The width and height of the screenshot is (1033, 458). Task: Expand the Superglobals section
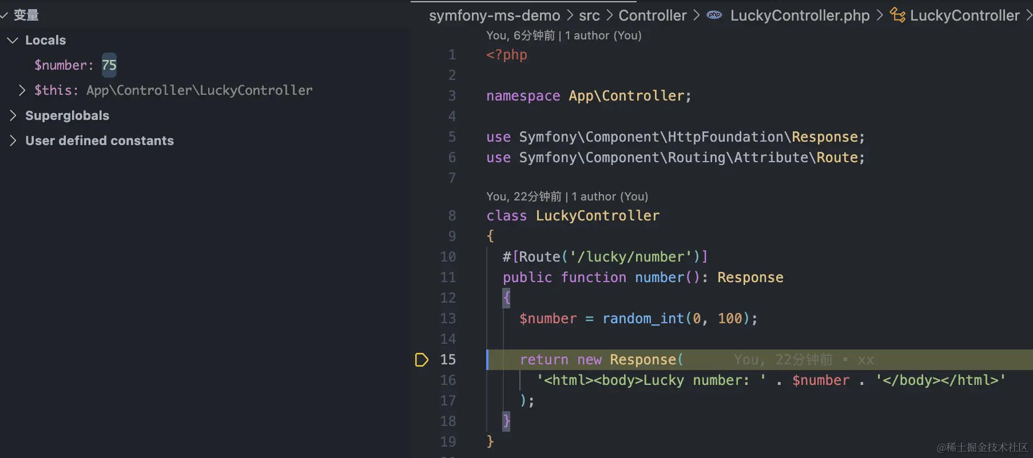[13, 115]
